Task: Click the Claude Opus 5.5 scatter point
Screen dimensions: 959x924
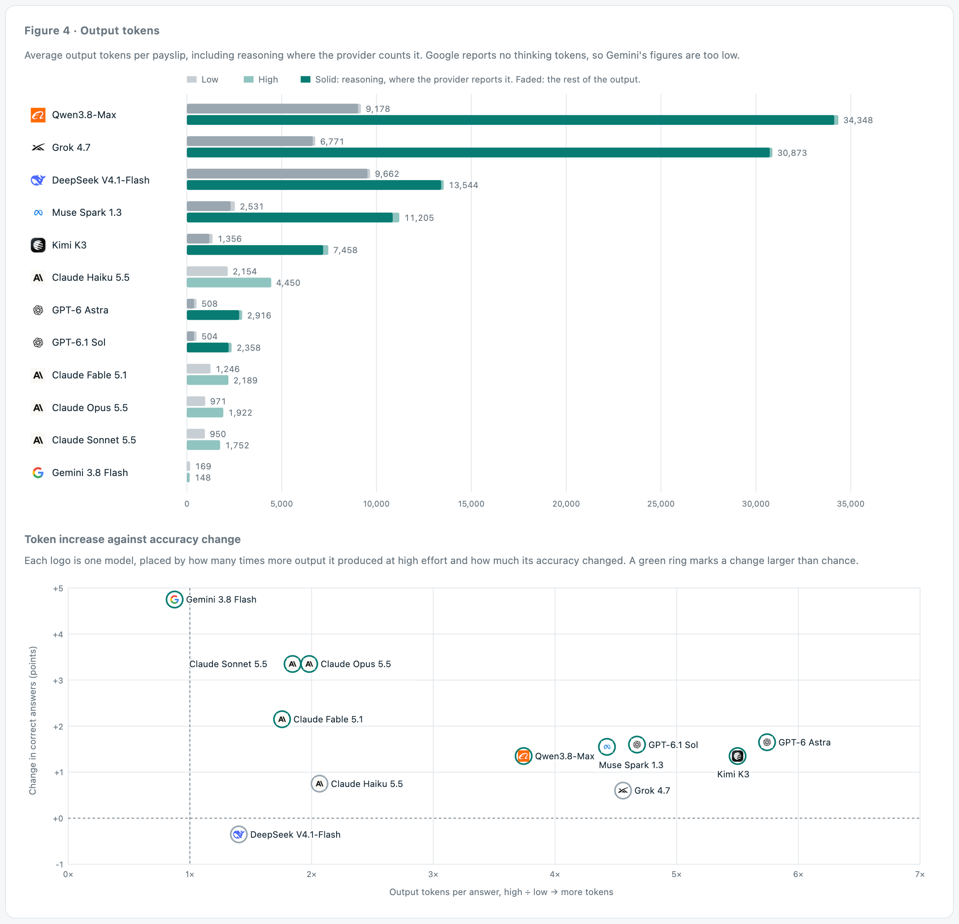Action: pos(309,664)
